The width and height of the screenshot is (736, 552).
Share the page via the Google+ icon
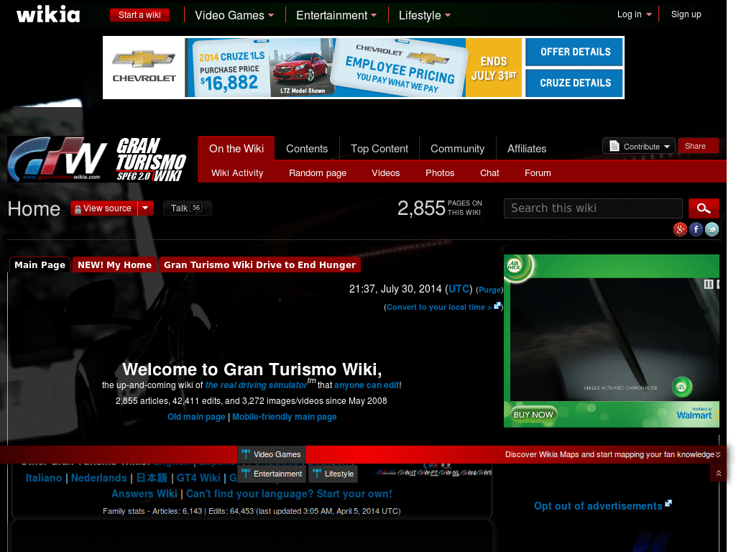pos(680,229)
